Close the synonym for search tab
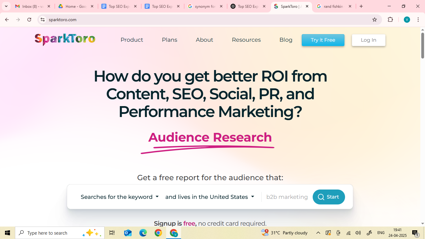Screen dimensions: 425x239 [x=221, y=6]
